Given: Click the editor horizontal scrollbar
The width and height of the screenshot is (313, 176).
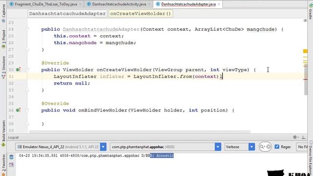Looking at the screenshot, I should [x=140, y=132].
